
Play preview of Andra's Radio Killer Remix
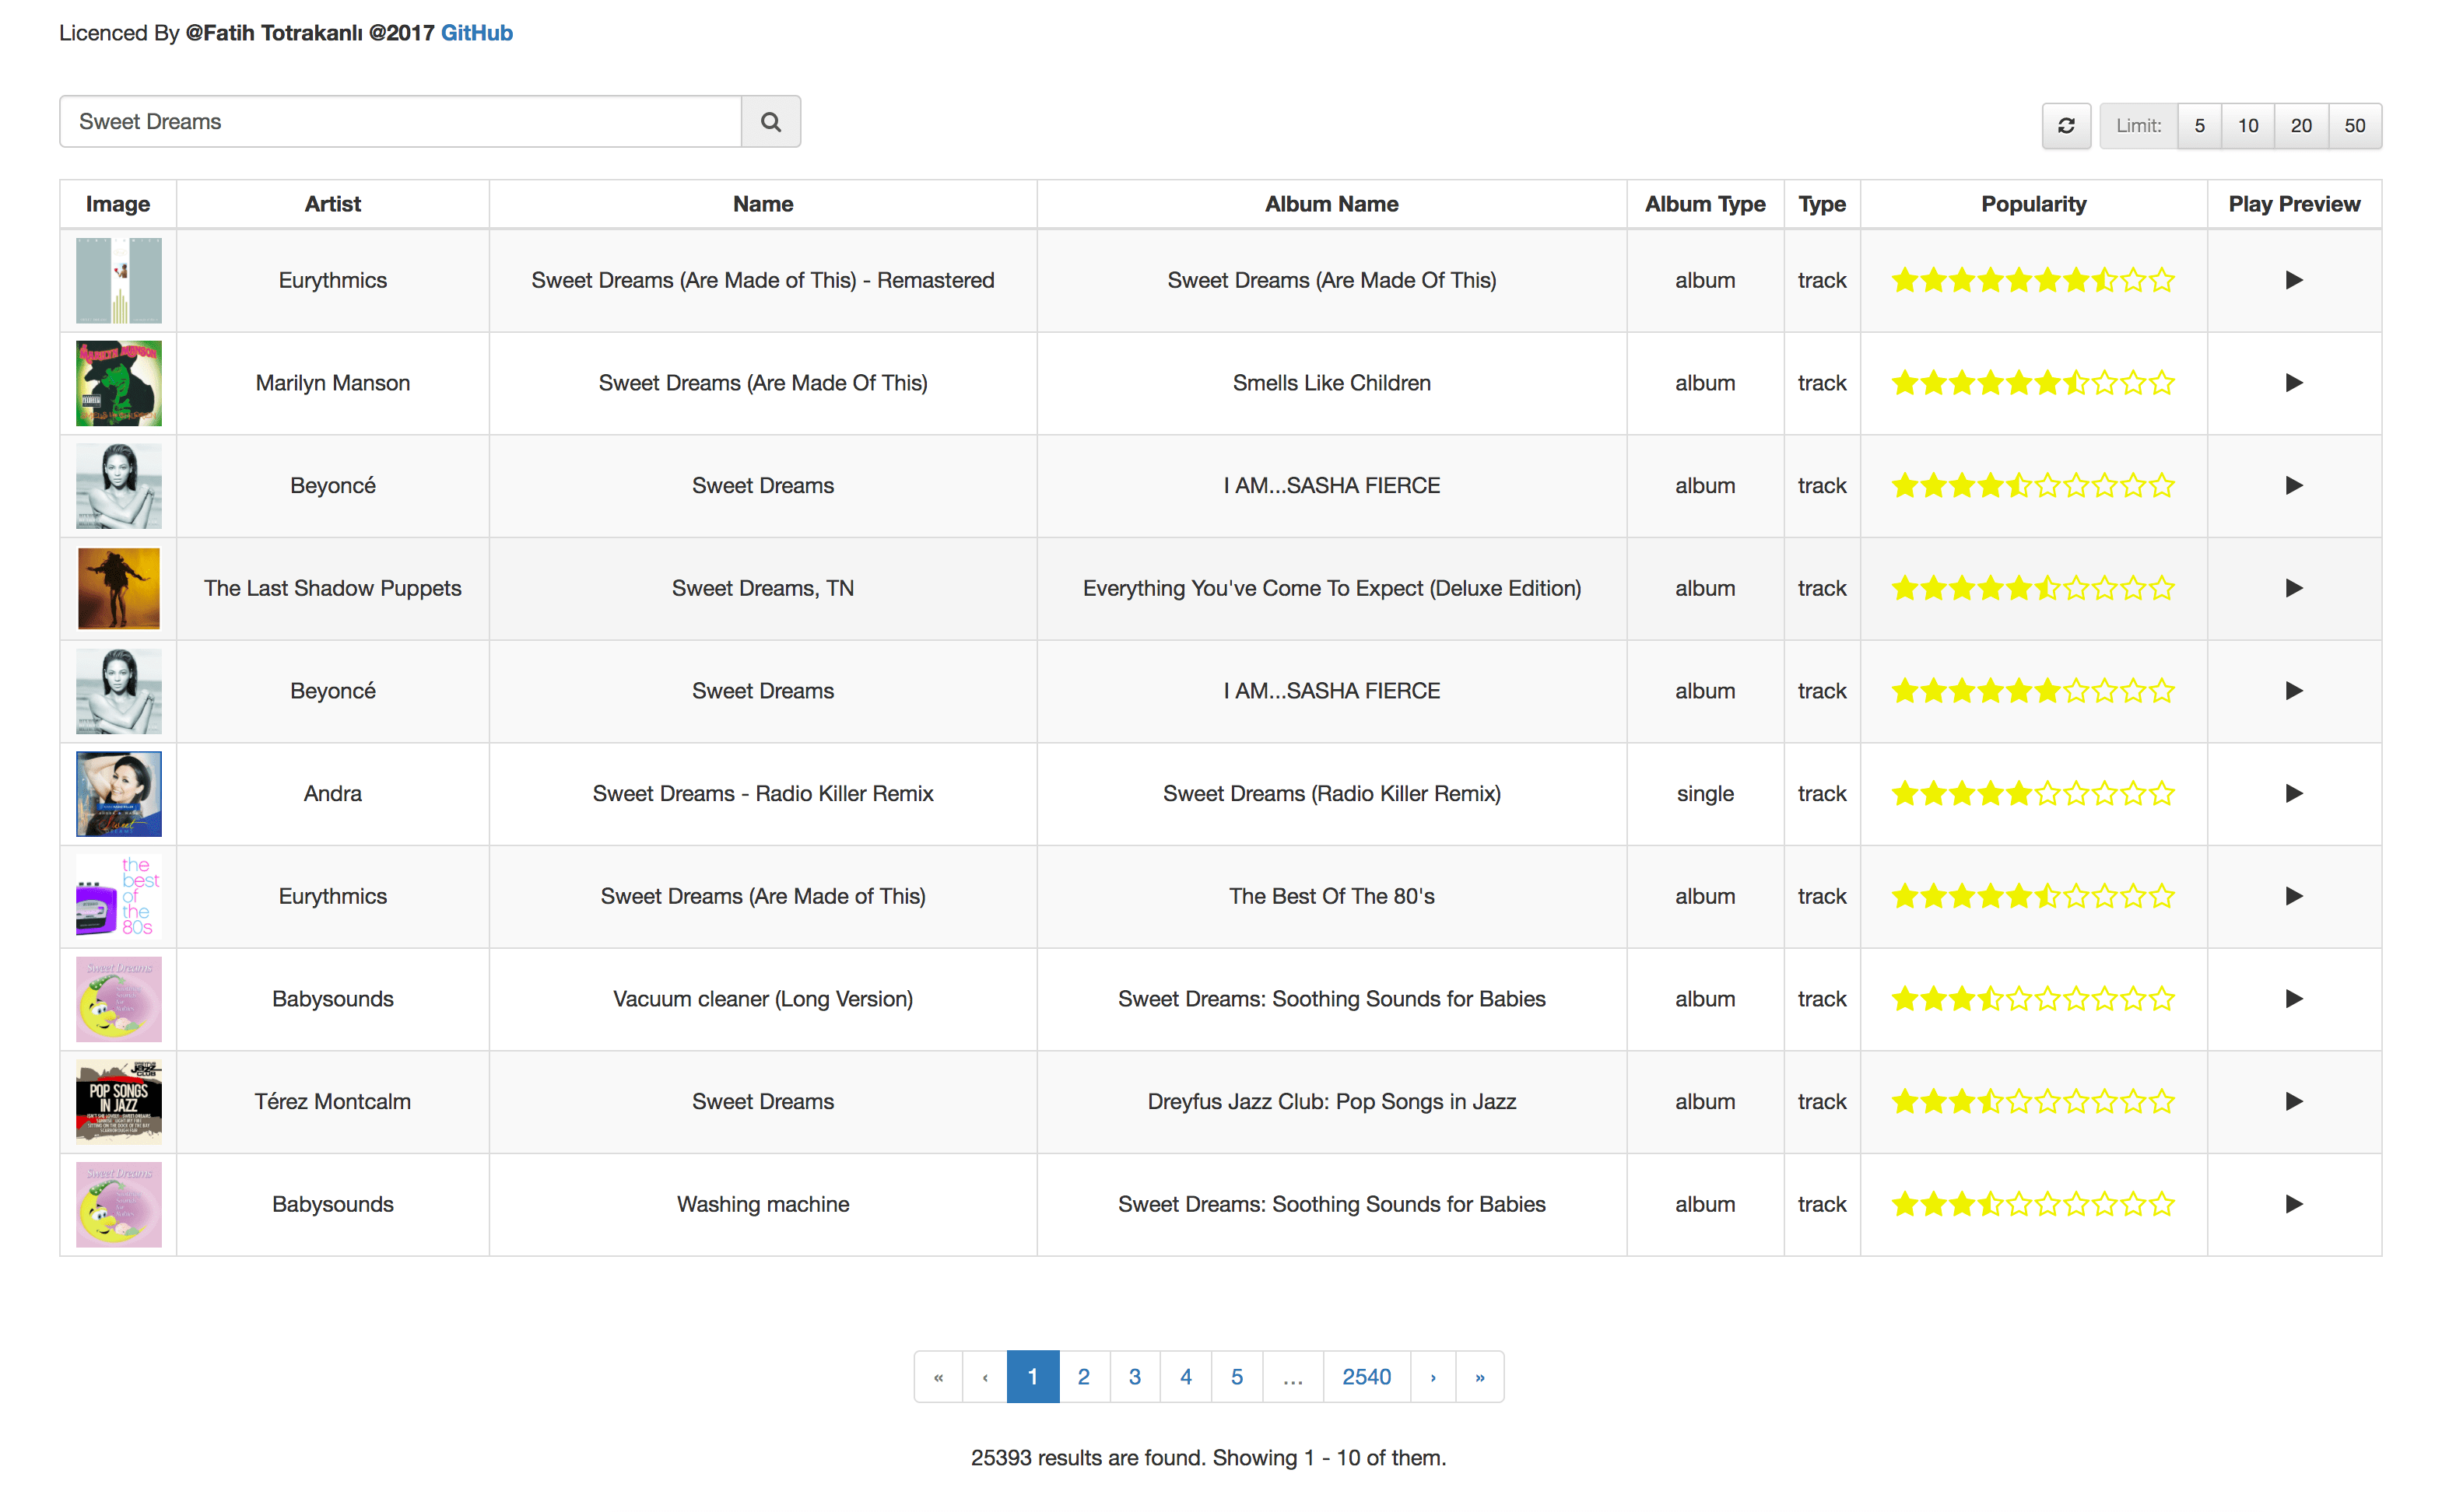click(2293, 794)
